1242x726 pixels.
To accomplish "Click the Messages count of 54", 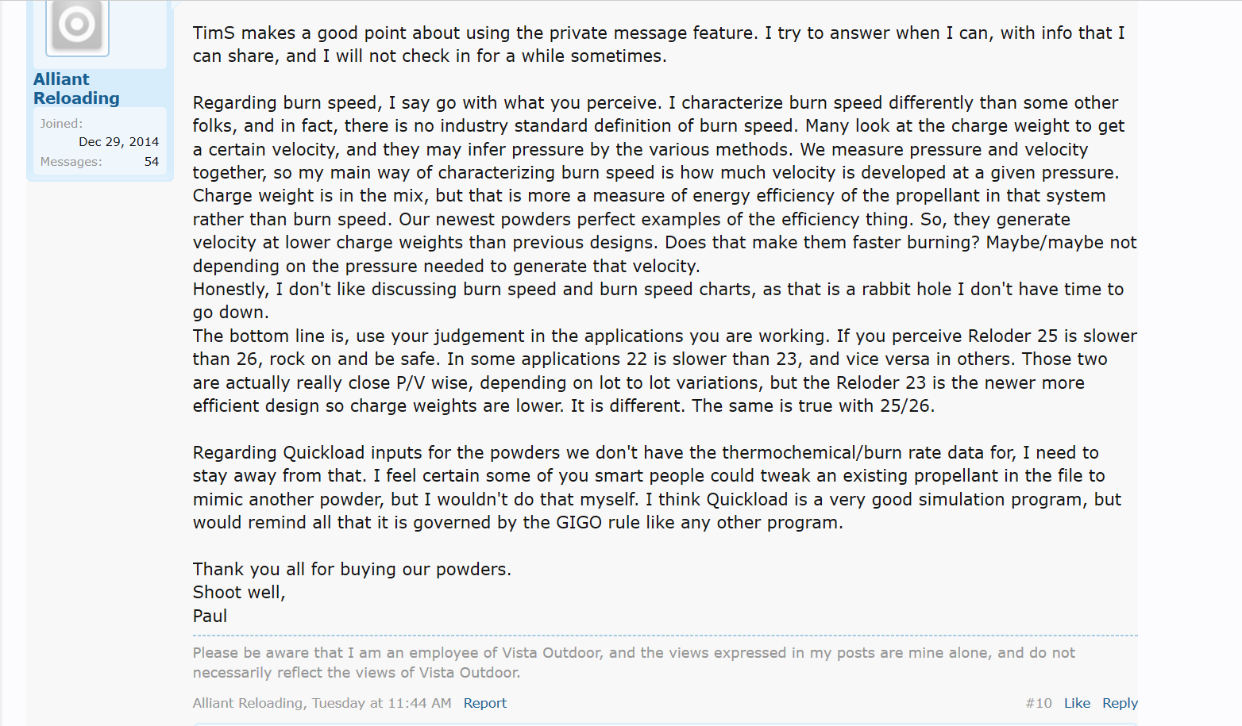I will click(151, 162).
